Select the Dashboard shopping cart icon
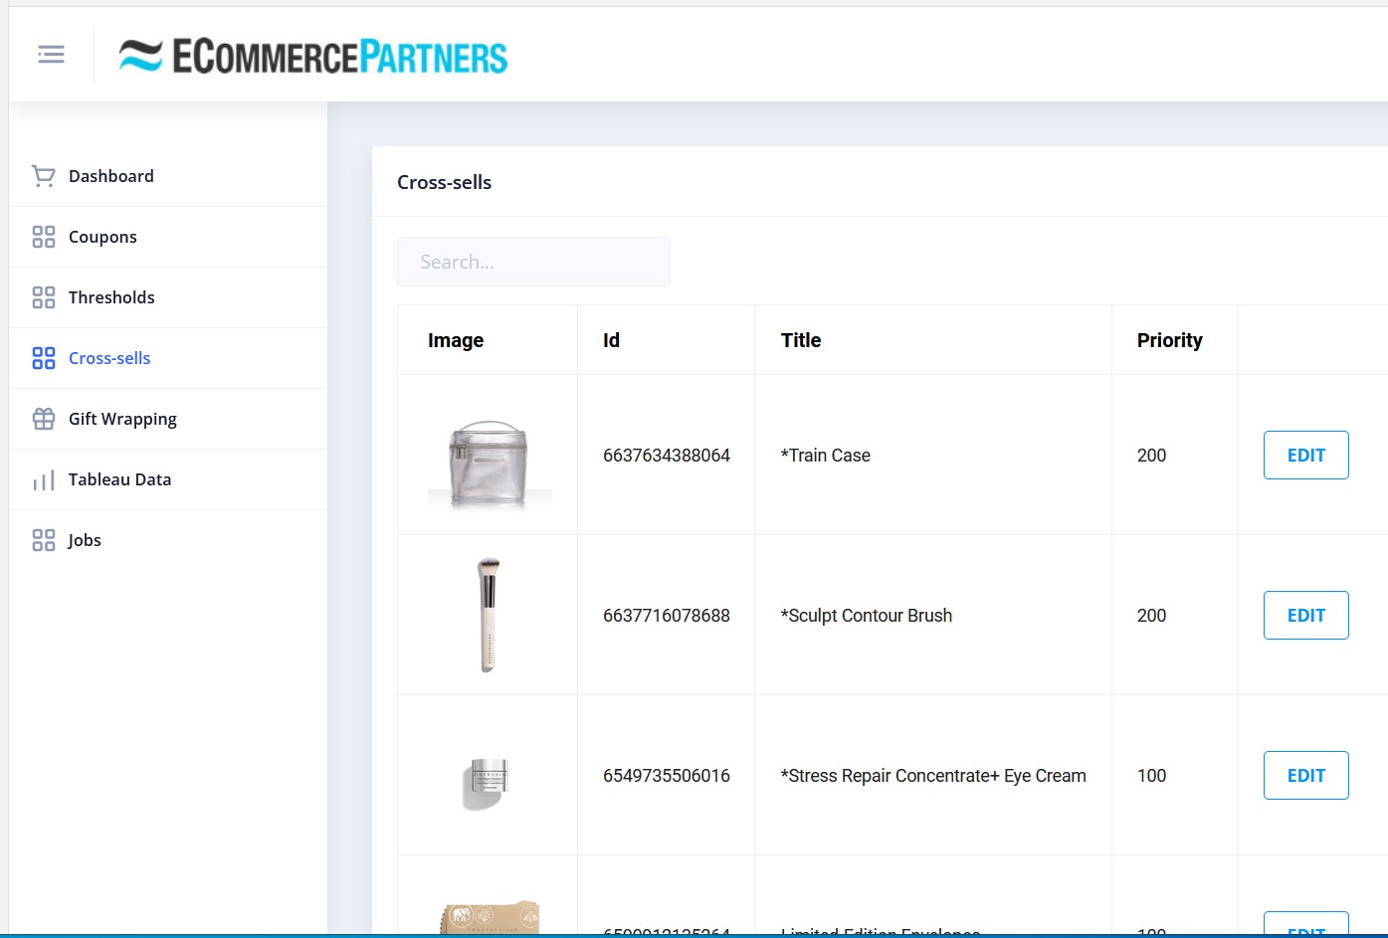The height and width of the screenshot is (938, 1388). [43, 175]
